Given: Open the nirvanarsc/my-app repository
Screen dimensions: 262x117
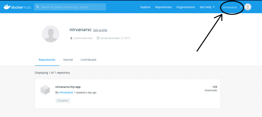Looking at the screenshot, I should (68, 87).
